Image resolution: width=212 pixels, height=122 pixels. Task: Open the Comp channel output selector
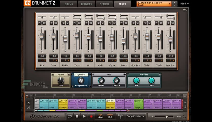coord(112,60)
